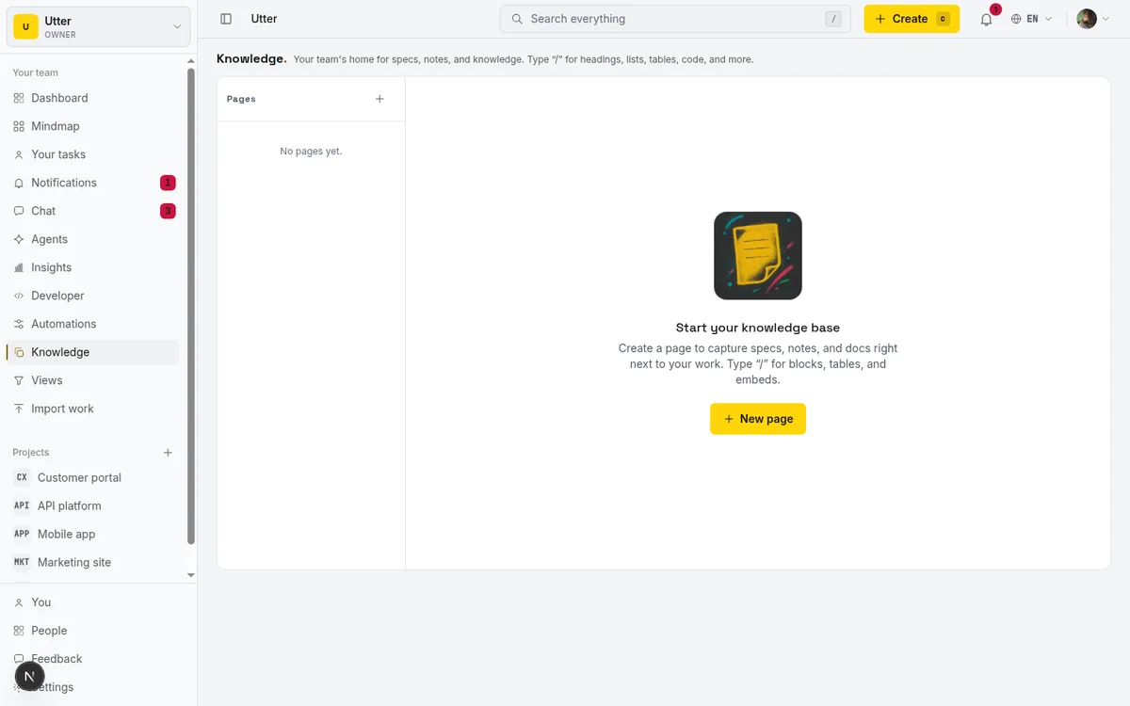Navigate to Insights

(x=92, y=267)
